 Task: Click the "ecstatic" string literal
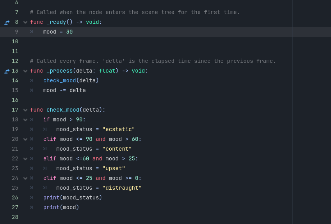pyautogui.click(x=119, y=130)
